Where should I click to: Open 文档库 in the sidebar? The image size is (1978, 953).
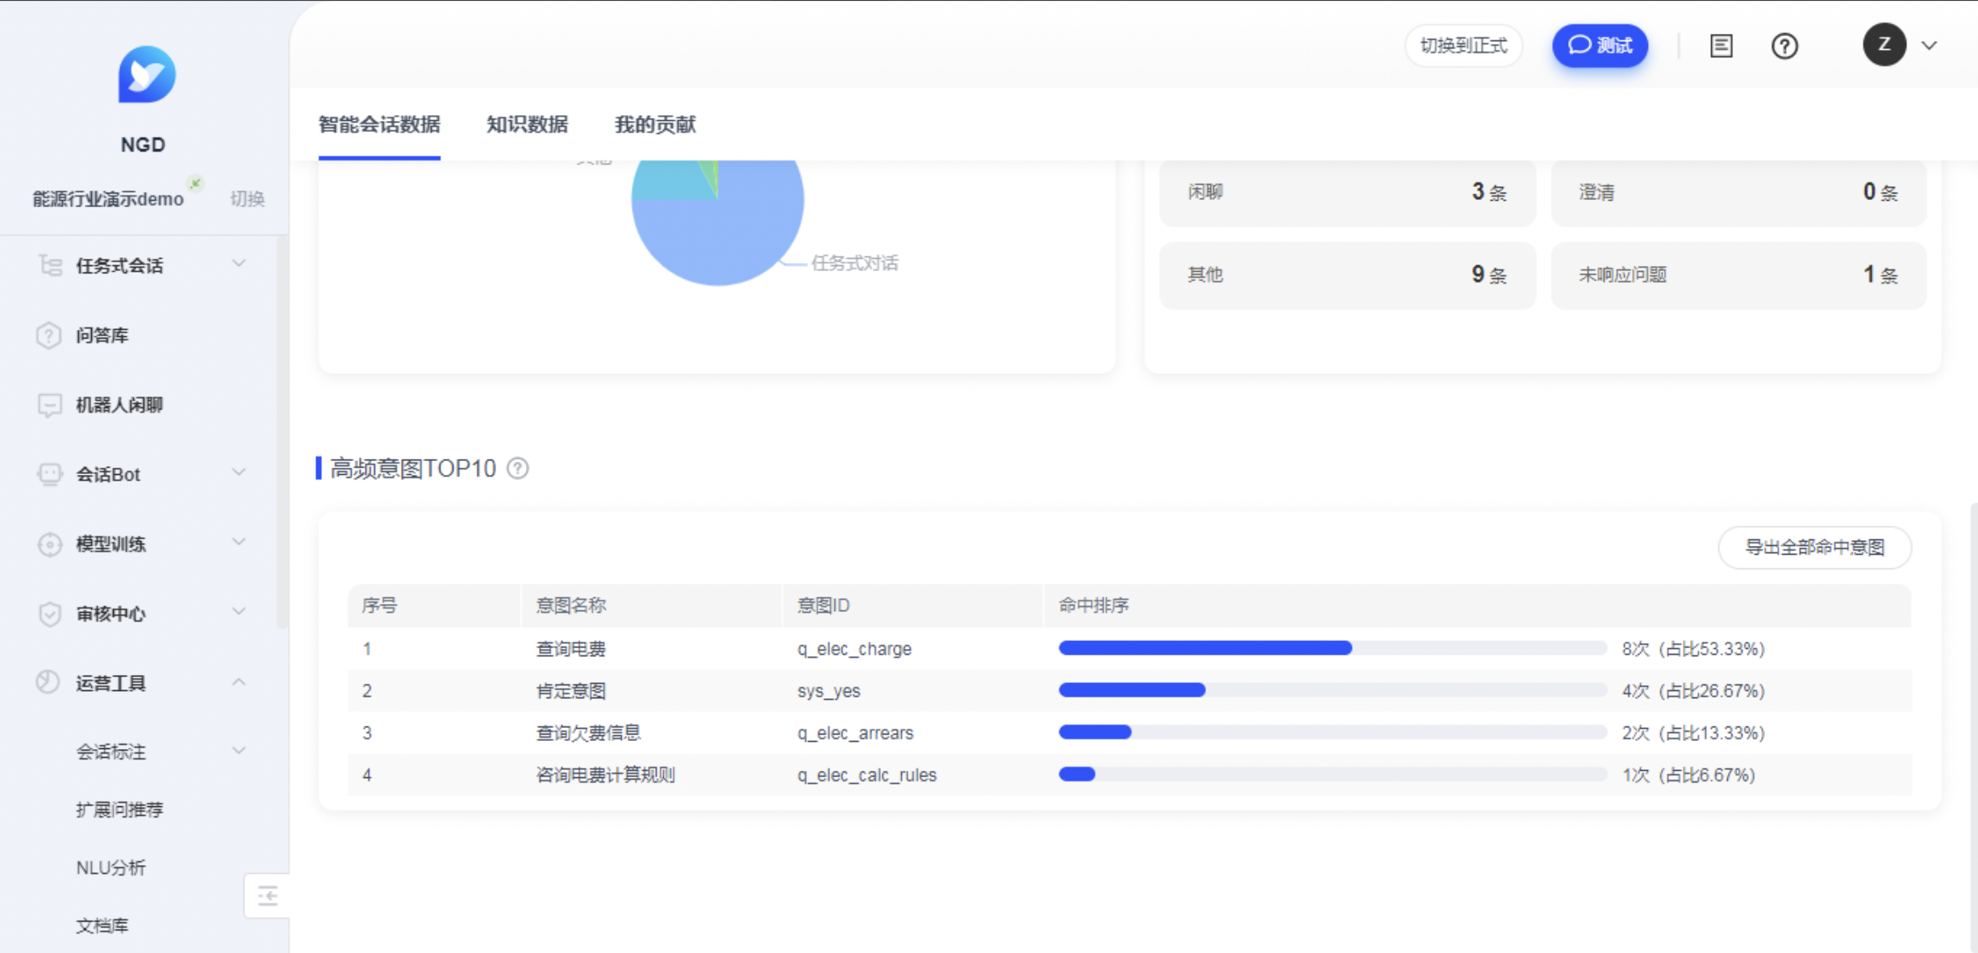(102, 926)
